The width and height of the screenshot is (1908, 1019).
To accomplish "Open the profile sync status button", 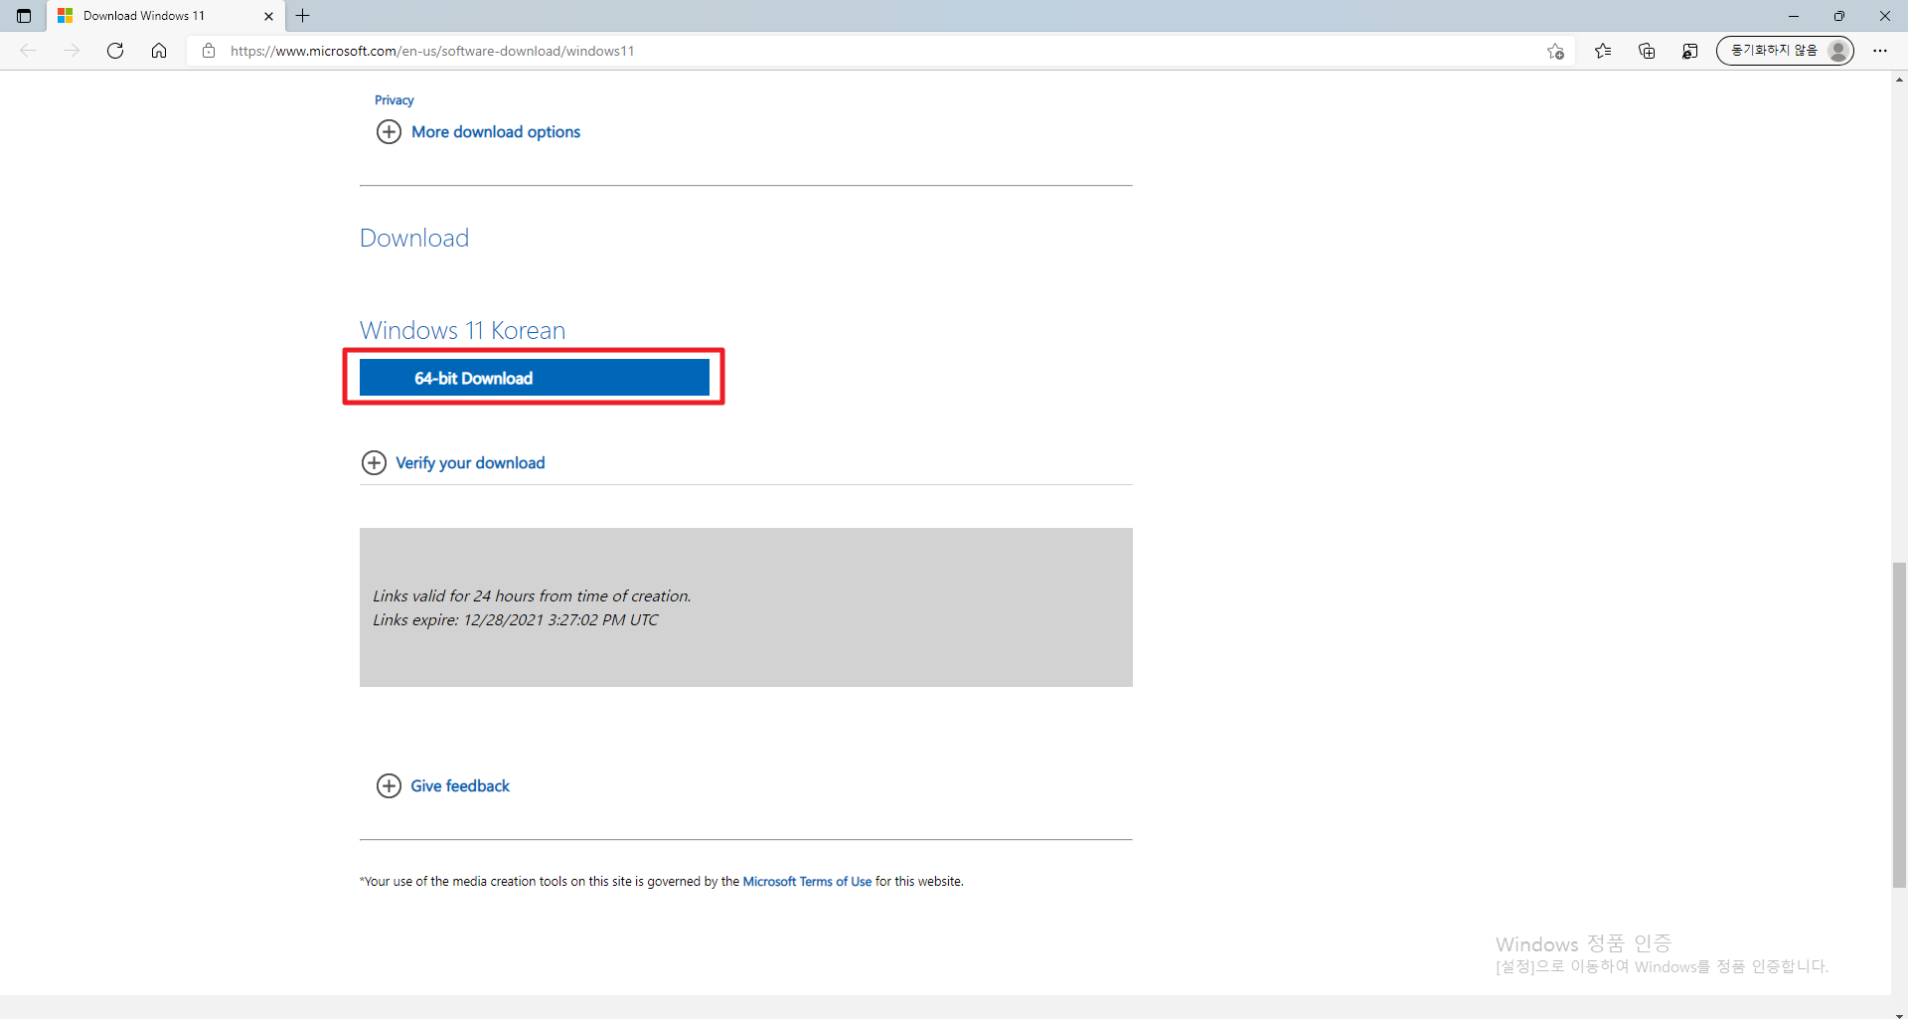I will pos(1785,51).
